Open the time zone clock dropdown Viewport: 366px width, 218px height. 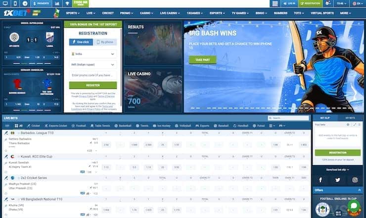pyautogui.click(x=341, y=3)
